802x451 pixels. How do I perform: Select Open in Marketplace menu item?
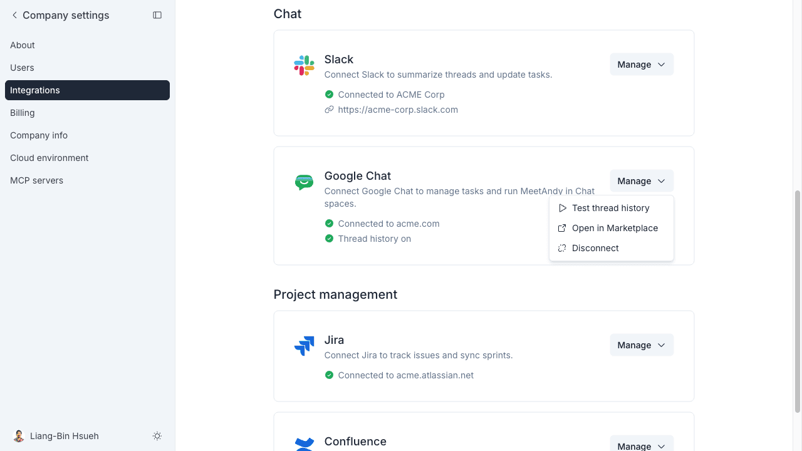click(612, 228)
